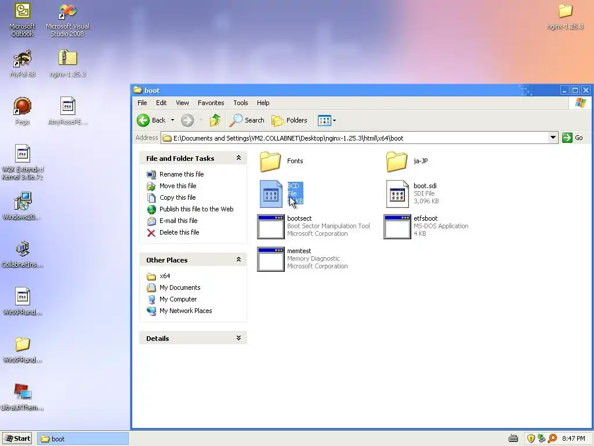The image size is (594, 446).
Task: Go up one folder level
Action: pyautogui.click(x=215, y=120)
